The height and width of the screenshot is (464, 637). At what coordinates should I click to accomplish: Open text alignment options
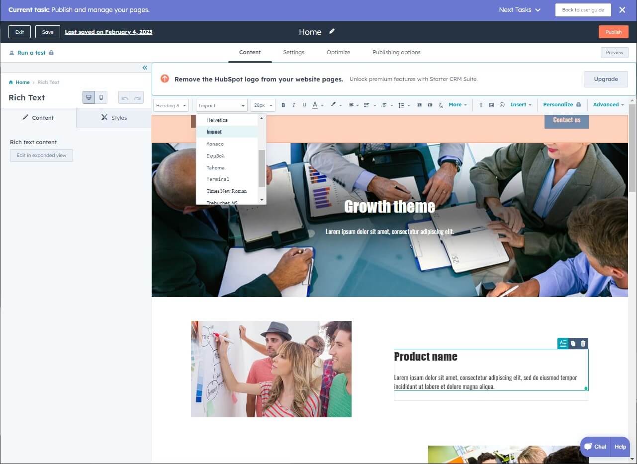[354, 105]
